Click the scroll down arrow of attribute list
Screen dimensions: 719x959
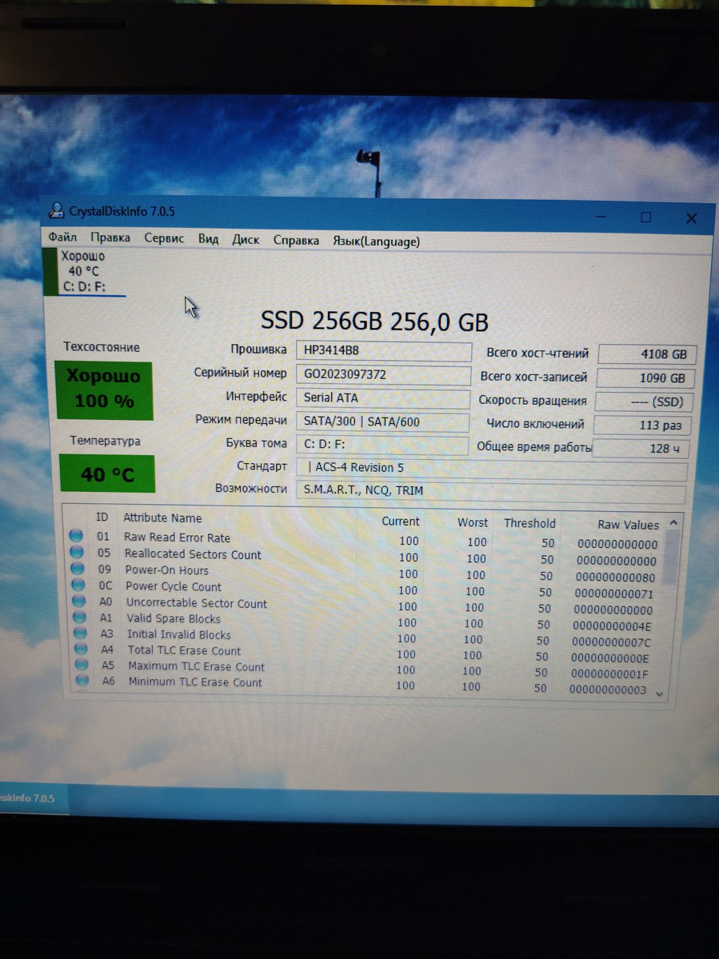pyautogui.click(x=660, y=694)
